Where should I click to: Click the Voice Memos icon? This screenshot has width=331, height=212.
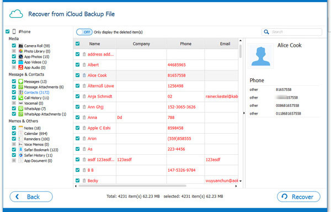click(x=21, y=144)
